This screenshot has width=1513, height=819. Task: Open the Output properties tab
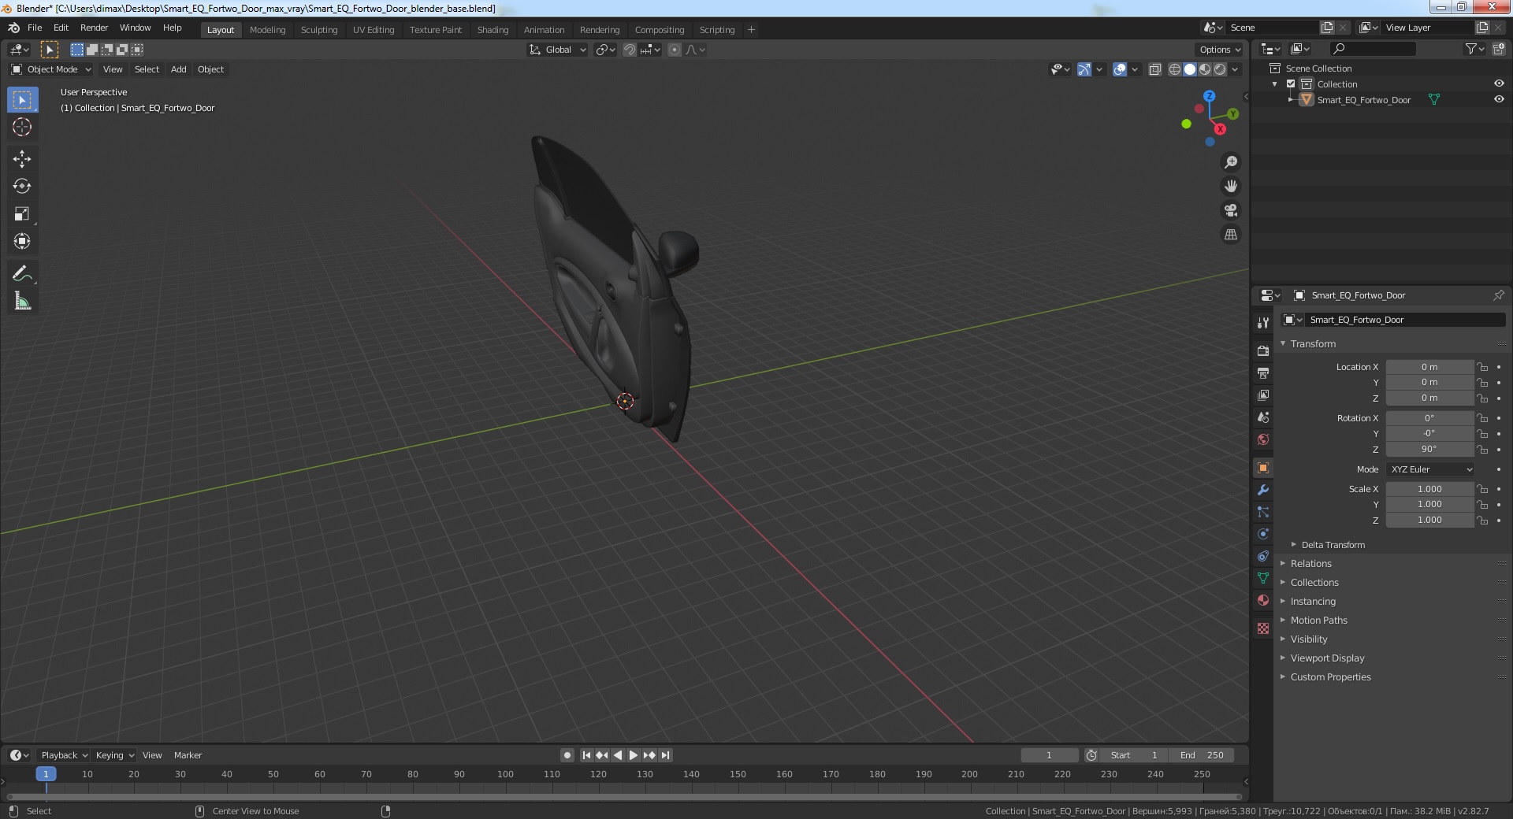tap(1263, 372)
